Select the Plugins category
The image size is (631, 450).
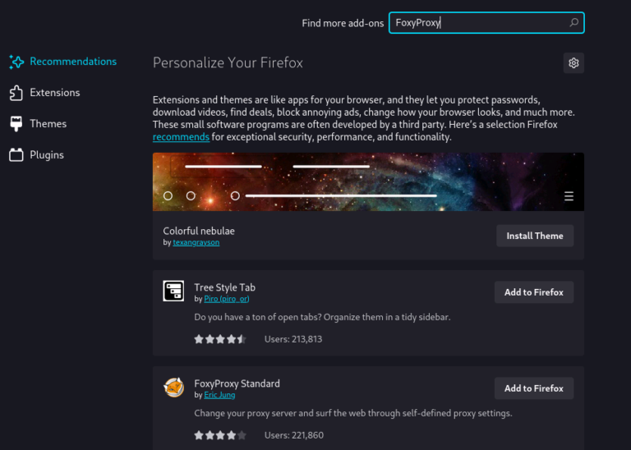(47, 155)
